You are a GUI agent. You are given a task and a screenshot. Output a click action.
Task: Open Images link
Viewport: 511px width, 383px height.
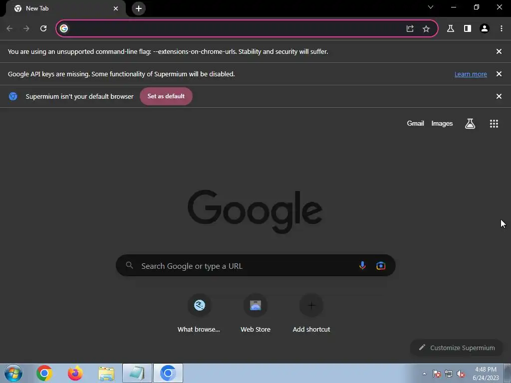442,124
